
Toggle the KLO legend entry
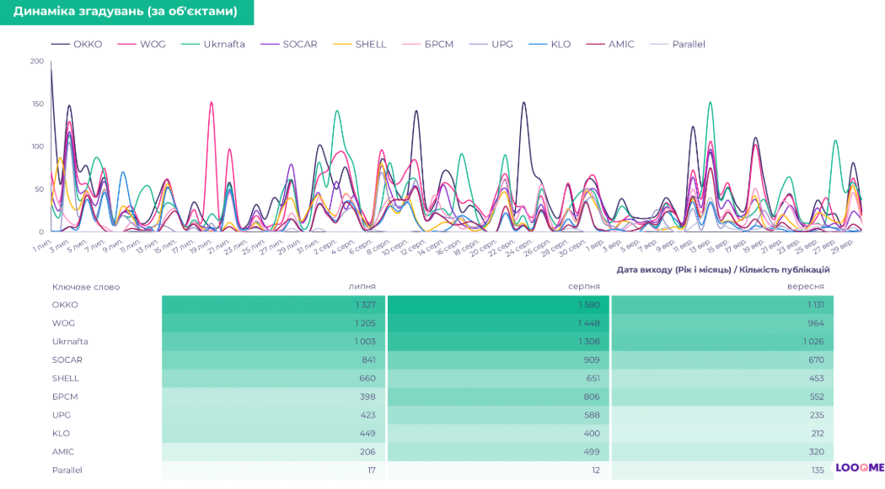click(x=550, y=44)
